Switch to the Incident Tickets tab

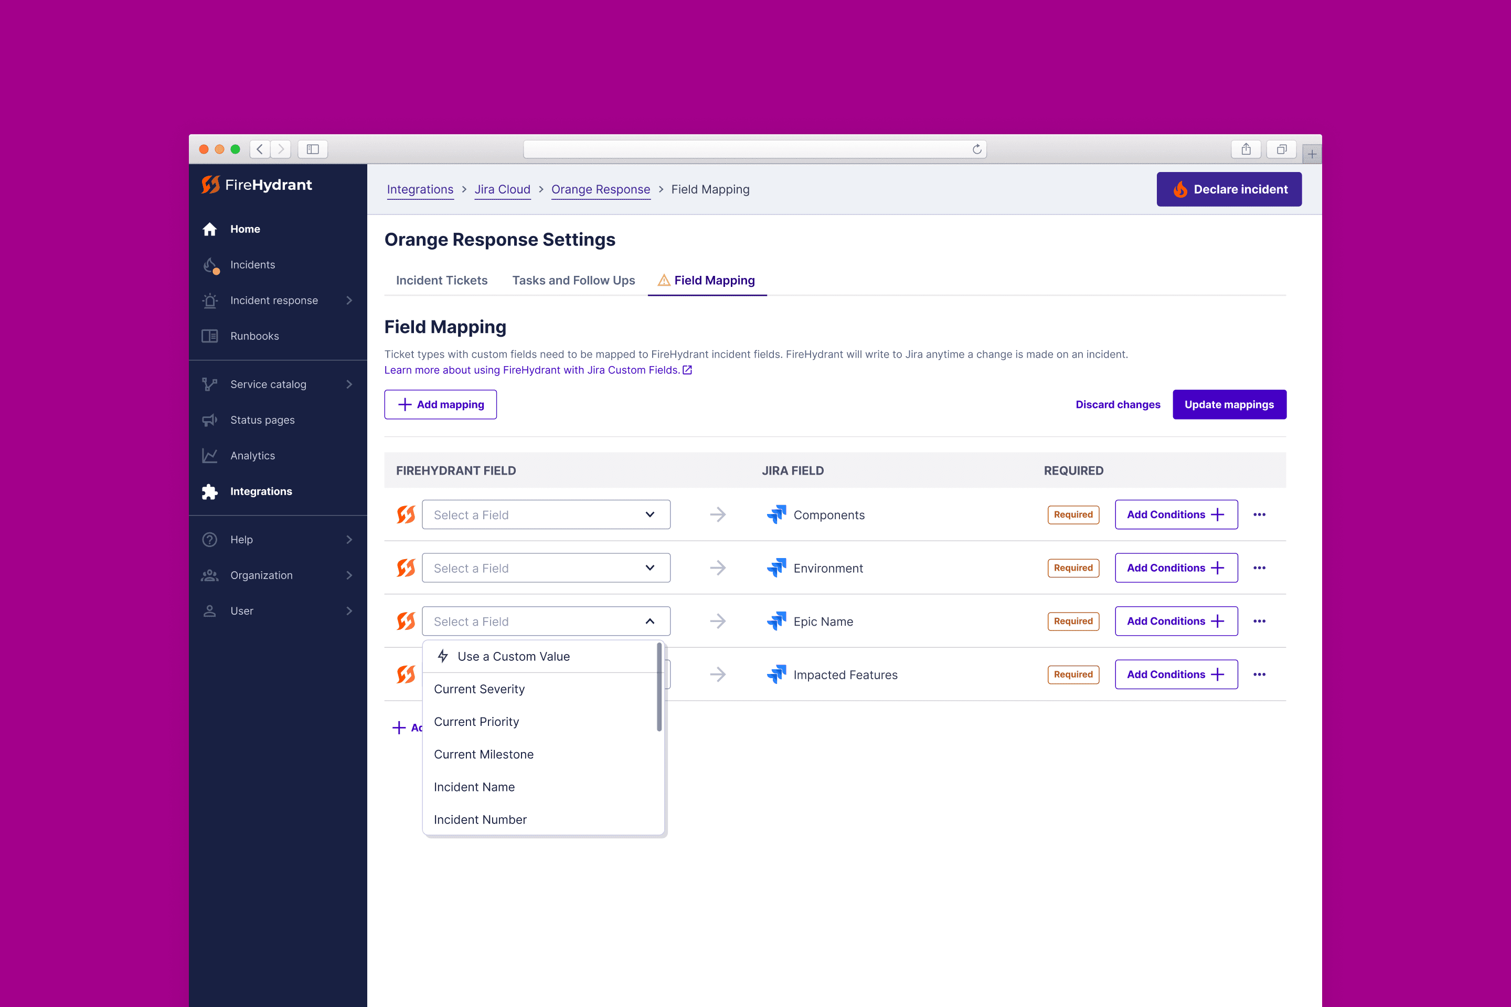click(x=441, y=281)
